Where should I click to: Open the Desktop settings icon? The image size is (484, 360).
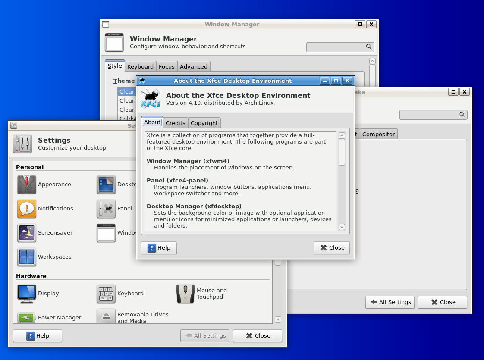pyautogui.click(x=106, y=185)
